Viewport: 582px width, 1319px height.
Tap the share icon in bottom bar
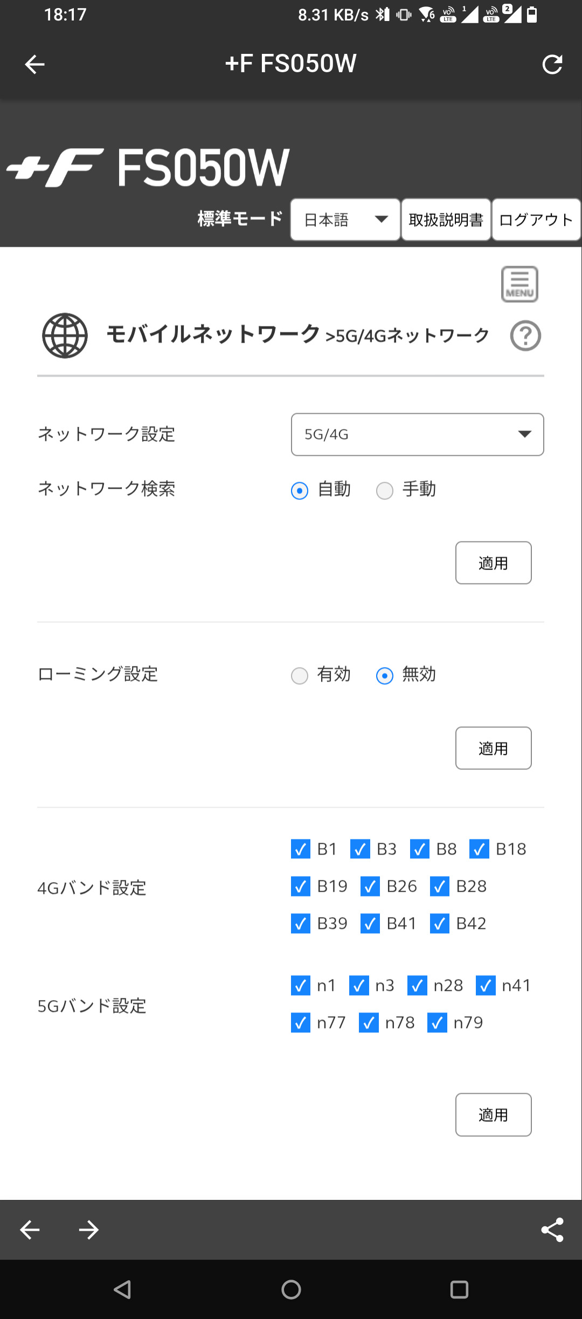(x=552, y=1230)
